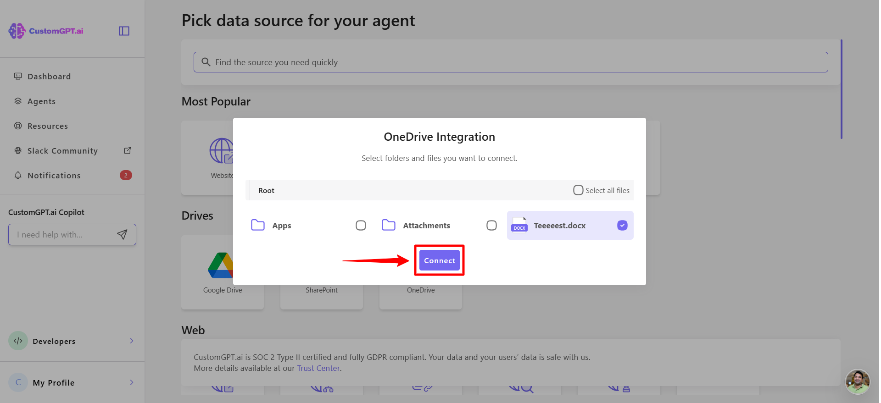Screen dimensions: 881x403
Task: Collapse the sidebar panel icon
Action: (124, 31)
